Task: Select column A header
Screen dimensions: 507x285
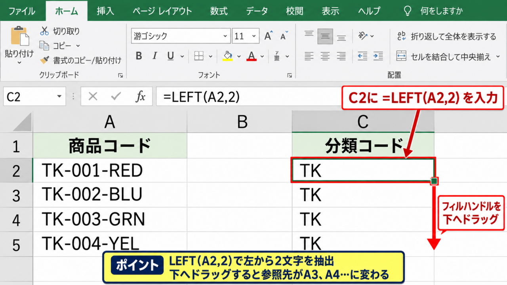Action: pyautogui.click(x=110, y=122)
